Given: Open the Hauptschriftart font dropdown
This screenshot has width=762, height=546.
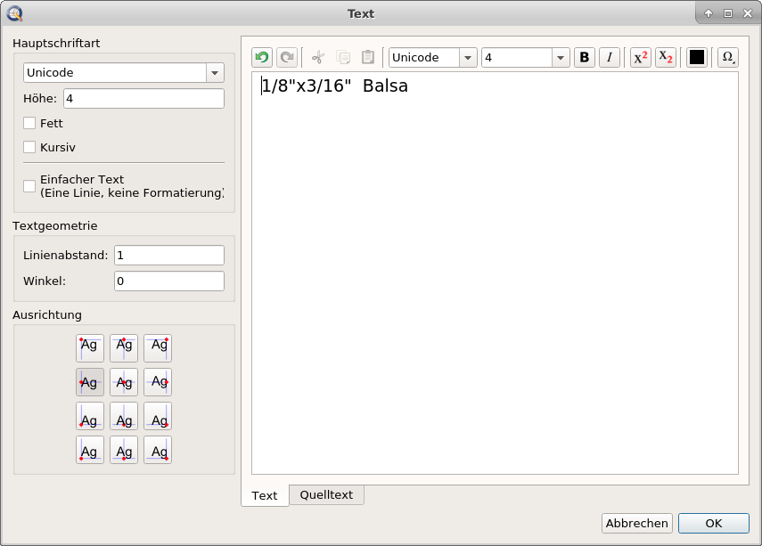Looking at the screenshot, I should coord(215,73).
